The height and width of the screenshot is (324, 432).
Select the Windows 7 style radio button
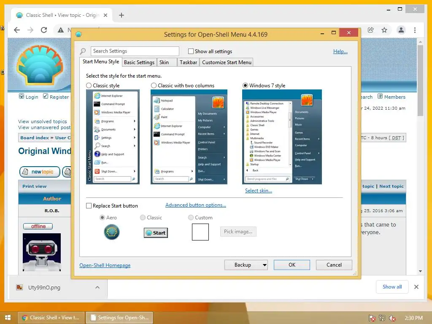[245, 85]
